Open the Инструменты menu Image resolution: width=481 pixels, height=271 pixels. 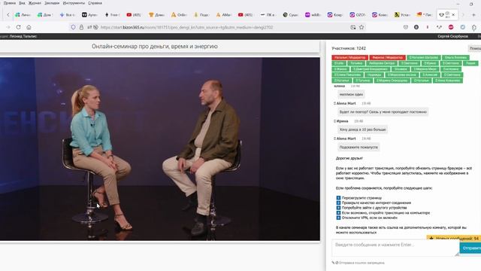pyautogui.click(x=74, y=3)
